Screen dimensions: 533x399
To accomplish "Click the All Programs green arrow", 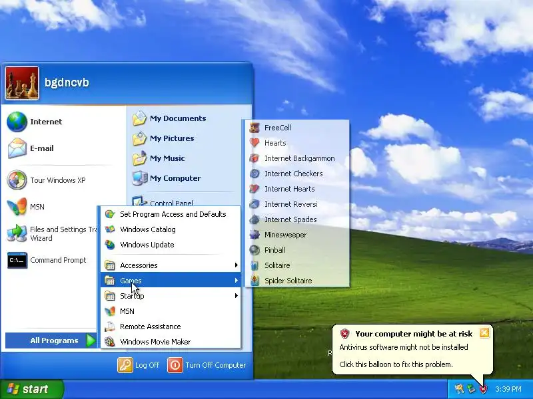I will click(x=91, y=340).
